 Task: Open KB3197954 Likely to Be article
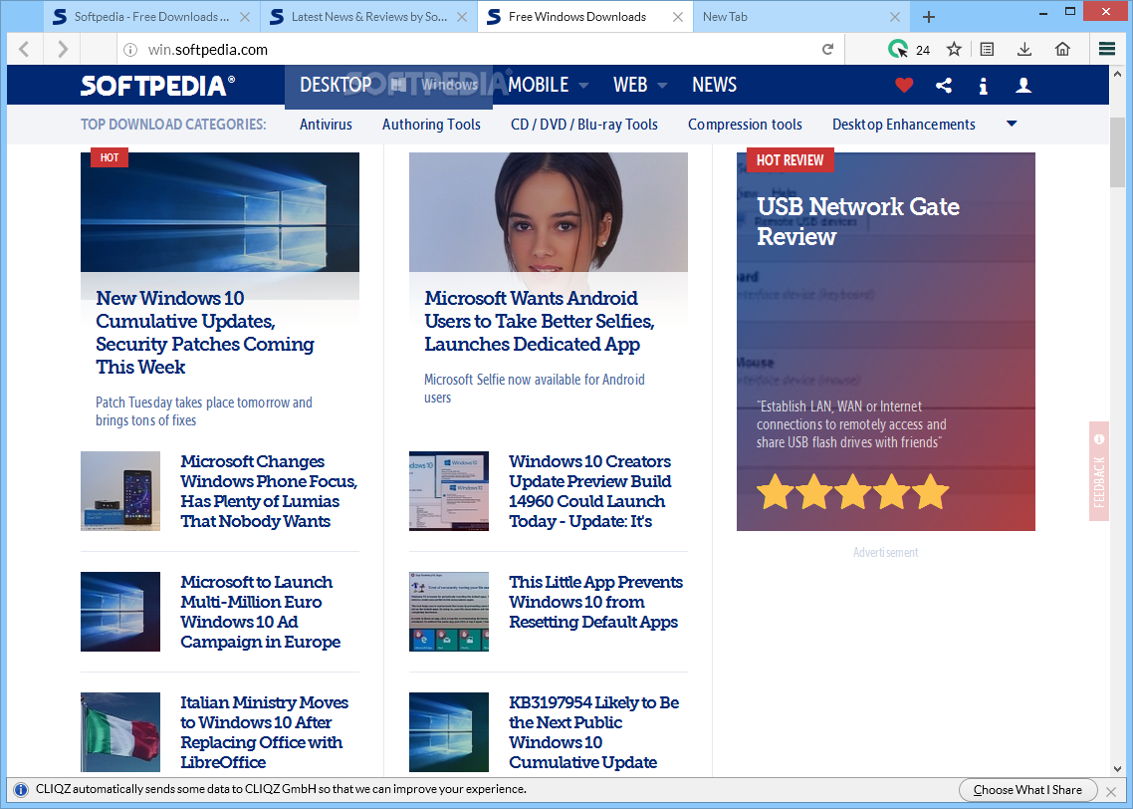[x=593, y=731]
